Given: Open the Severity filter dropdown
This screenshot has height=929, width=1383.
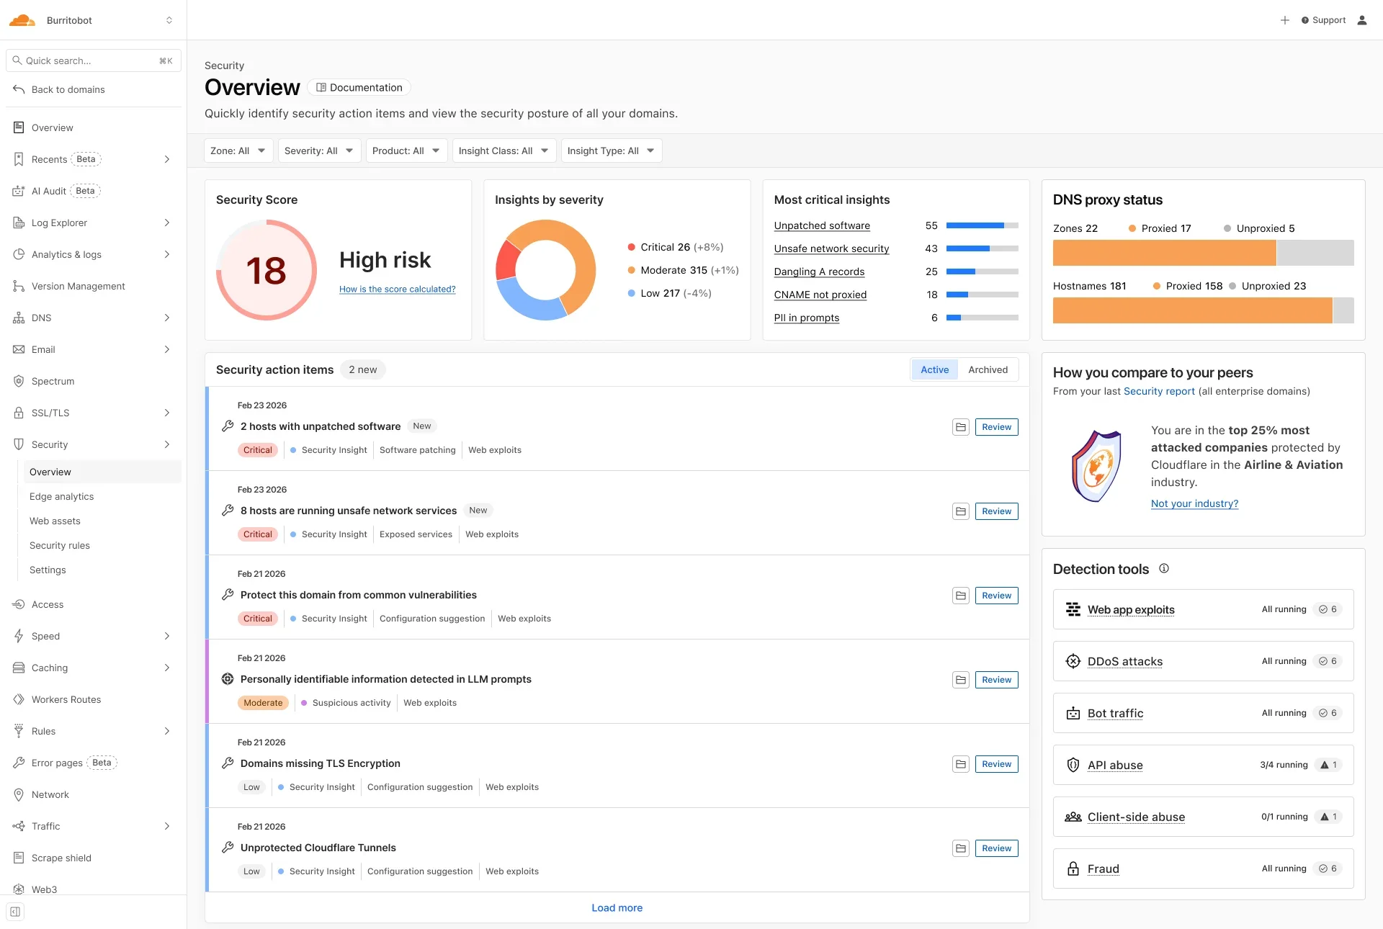Looking at the screenshot, I should click(x=319, y=151).
